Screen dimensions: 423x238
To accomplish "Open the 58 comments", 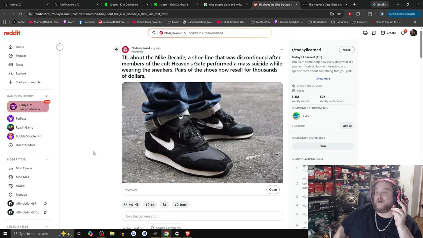I will (150, 205).
